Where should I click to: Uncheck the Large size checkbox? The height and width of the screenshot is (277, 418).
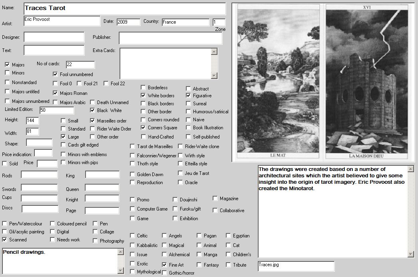point(63,137)
